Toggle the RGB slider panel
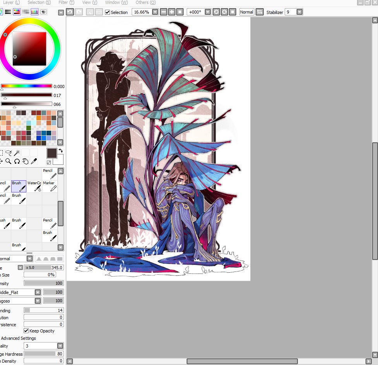This screenshot has width=378, height=365. pyautogui.click(x=8, y=12)
